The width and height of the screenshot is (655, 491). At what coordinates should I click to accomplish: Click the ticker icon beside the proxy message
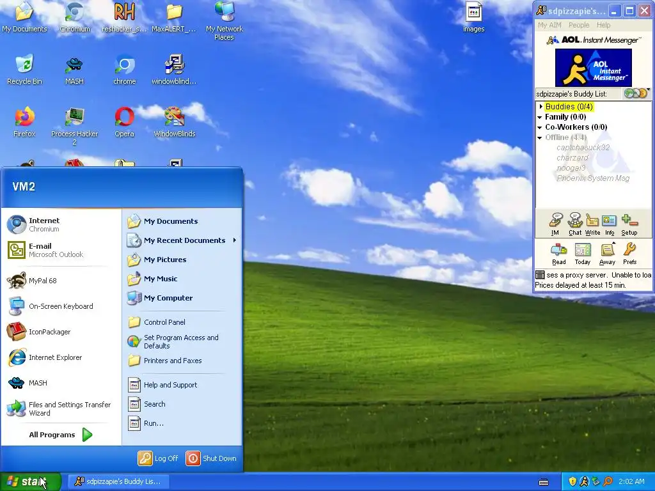click(x=540, y=275)
